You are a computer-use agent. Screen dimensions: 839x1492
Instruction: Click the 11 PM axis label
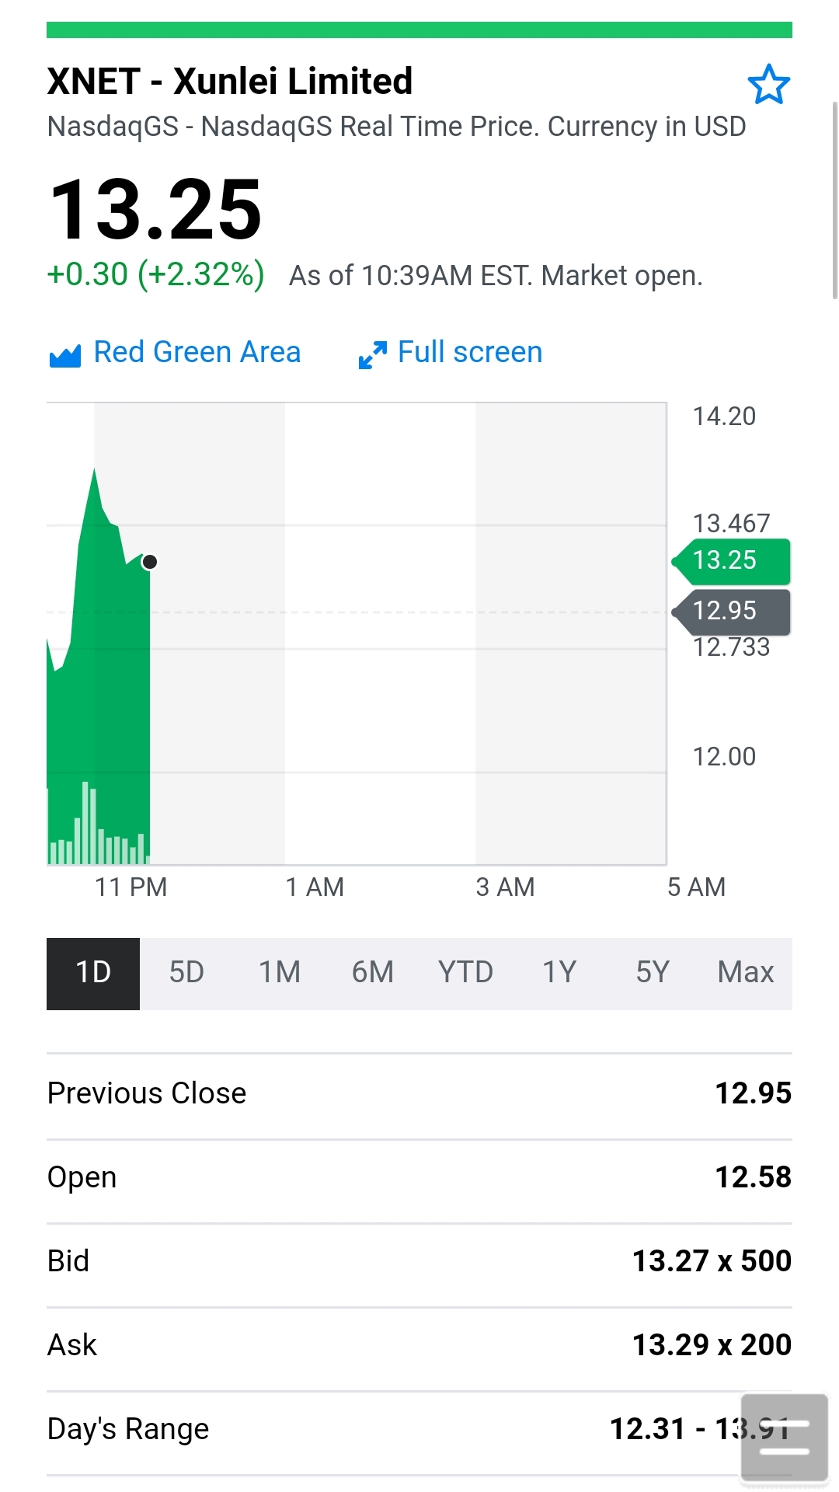(131, 887)
